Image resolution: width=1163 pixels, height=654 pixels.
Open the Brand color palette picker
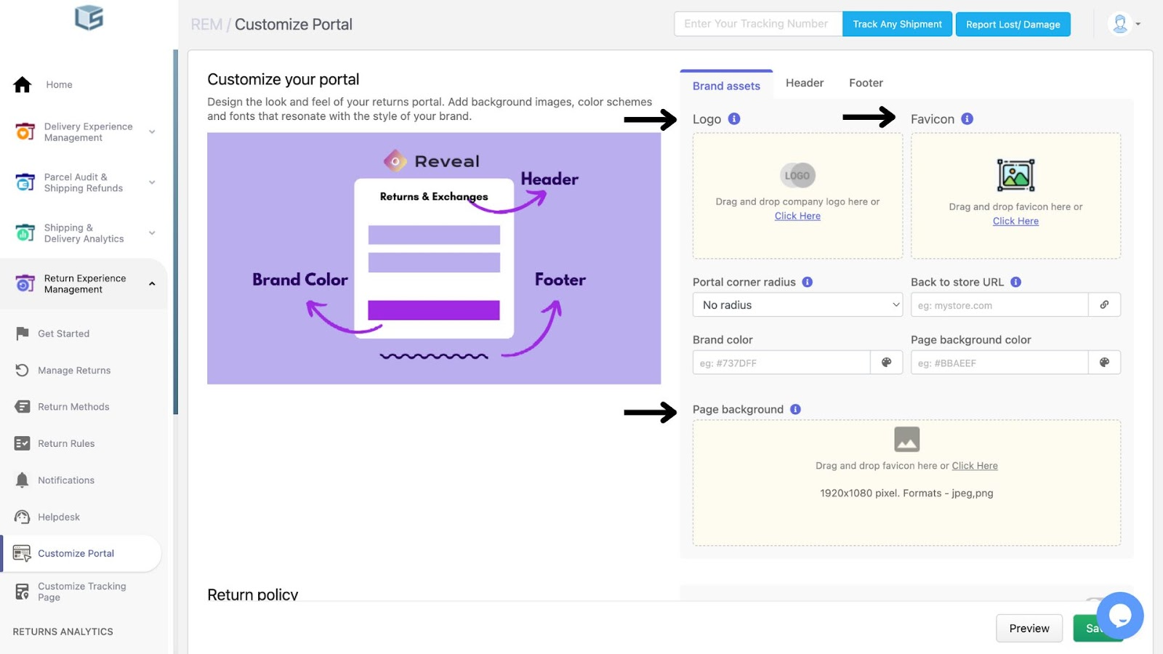[887, 363]
